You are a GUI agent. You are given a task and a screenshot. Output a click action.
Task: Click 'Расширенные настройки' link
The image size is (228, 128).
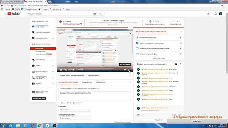[x=123, y=122]
